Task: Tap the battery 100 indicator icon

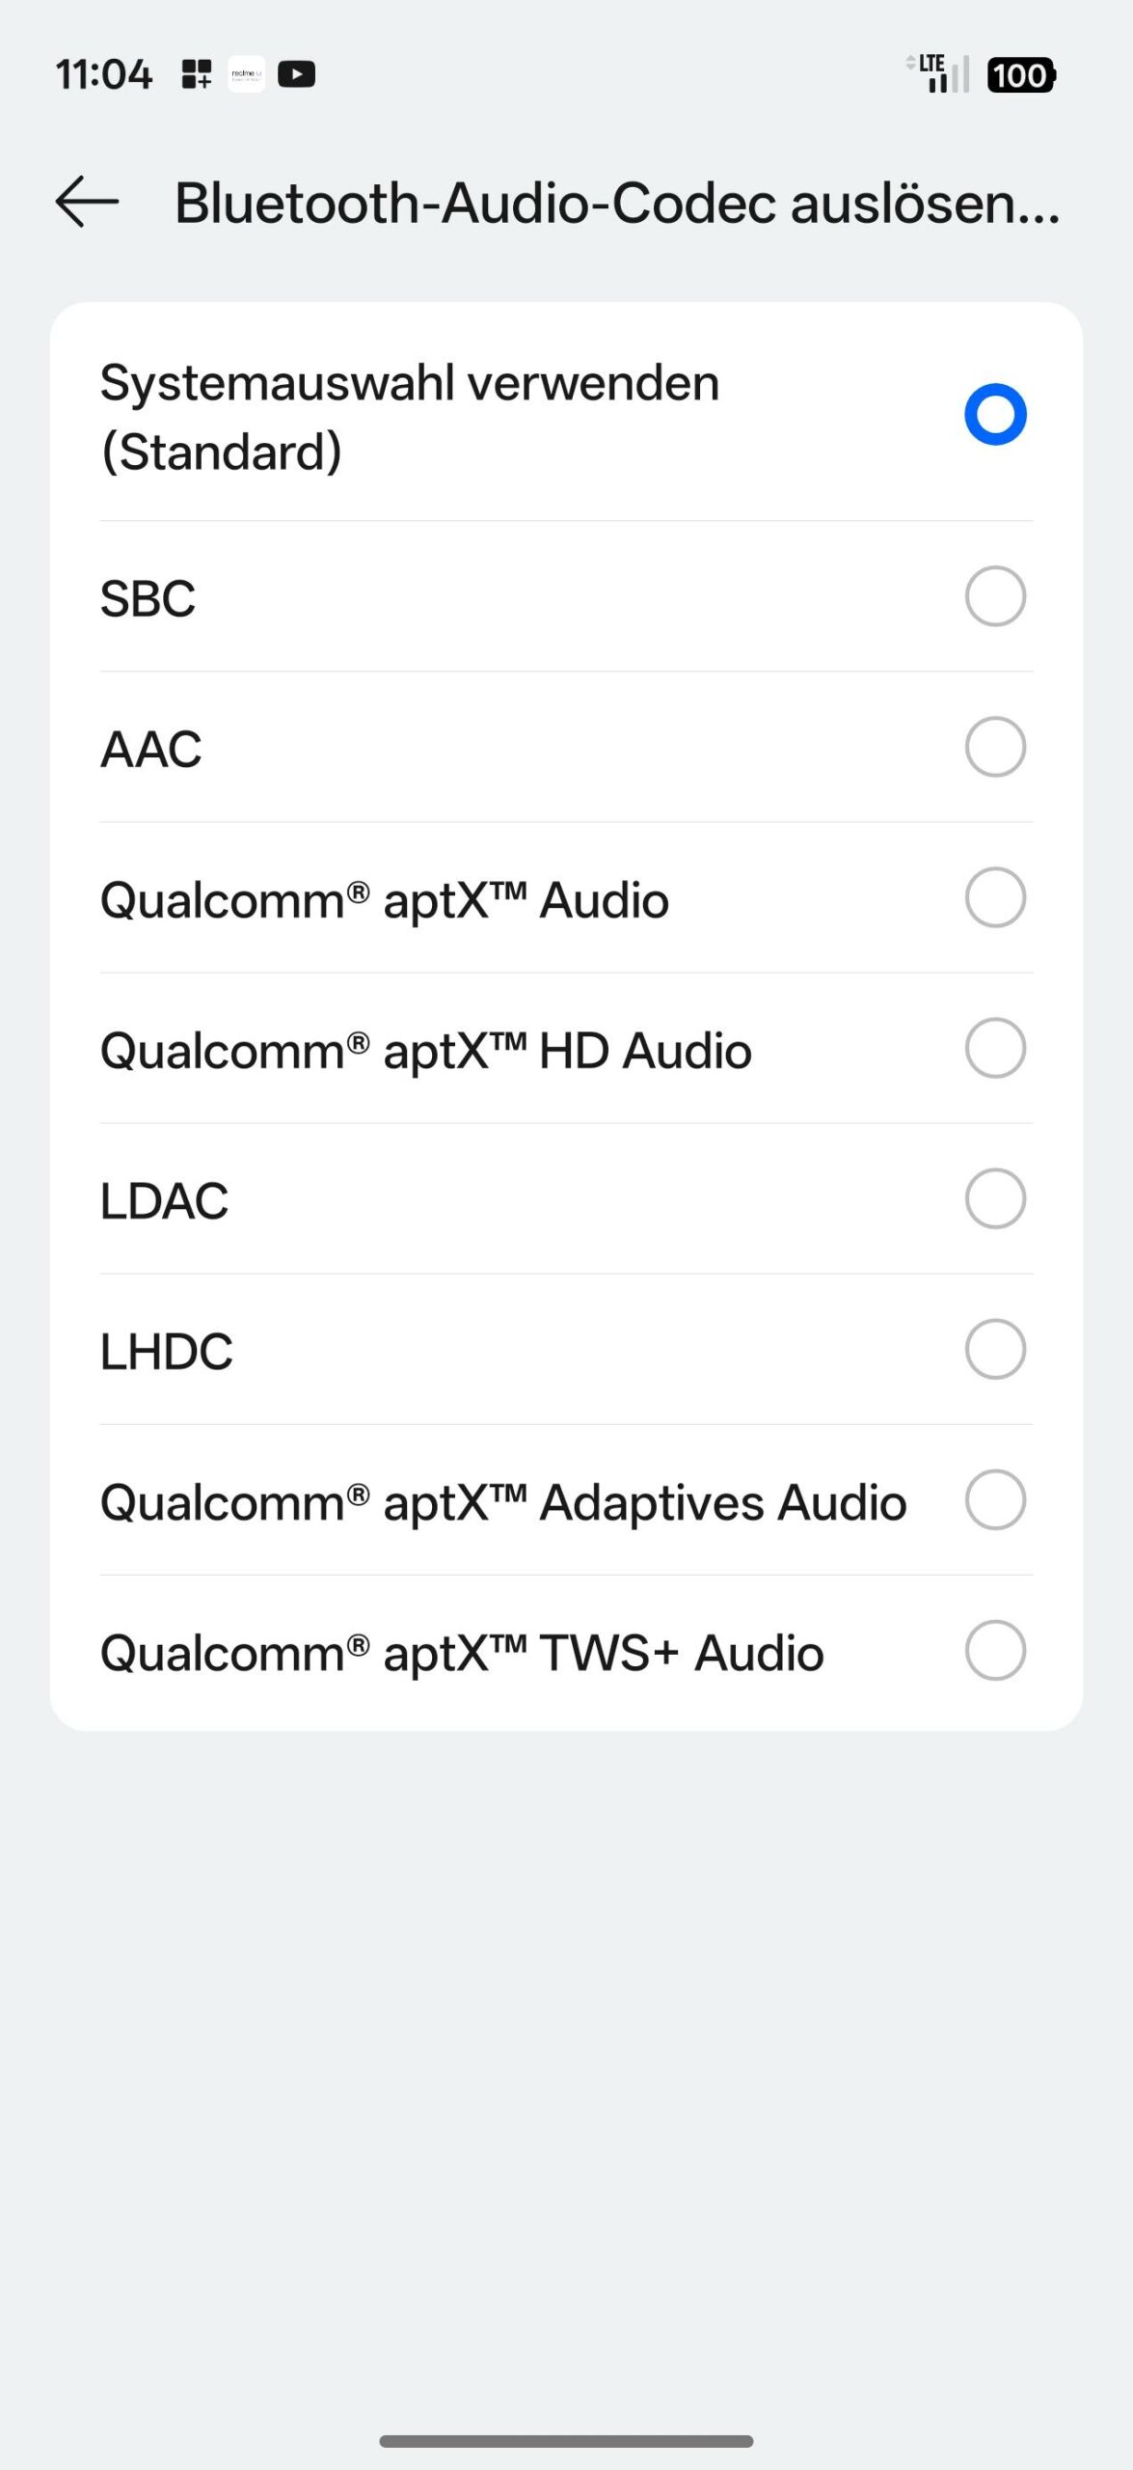Action: pos(1020,75)
